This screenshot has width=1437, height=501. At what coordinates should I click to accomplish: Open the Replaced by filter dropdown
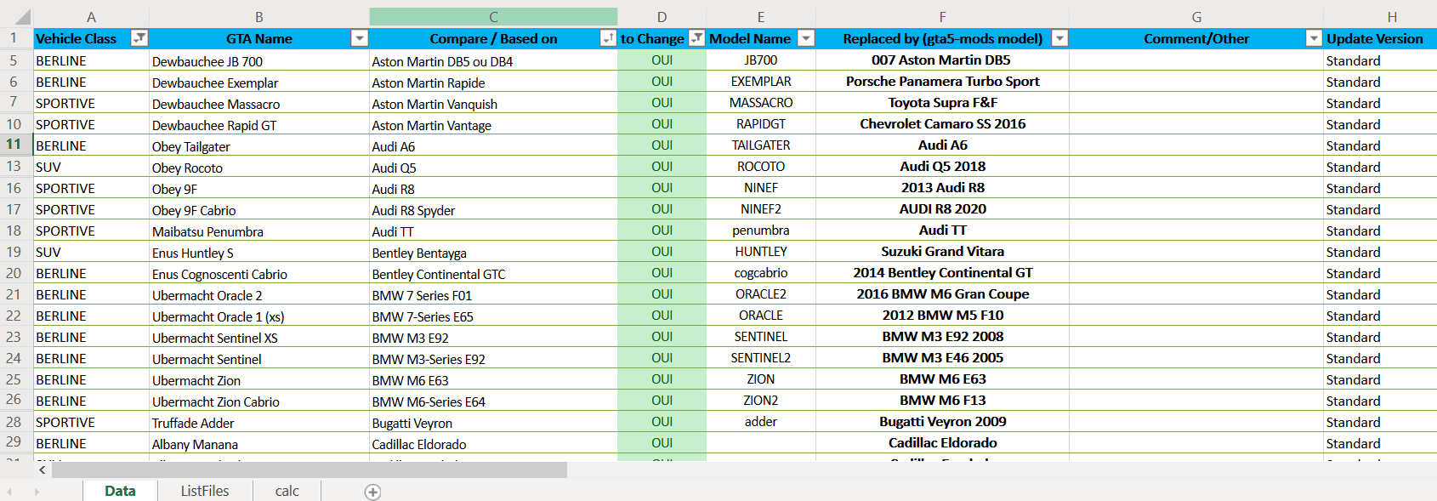click(1059, 38)
